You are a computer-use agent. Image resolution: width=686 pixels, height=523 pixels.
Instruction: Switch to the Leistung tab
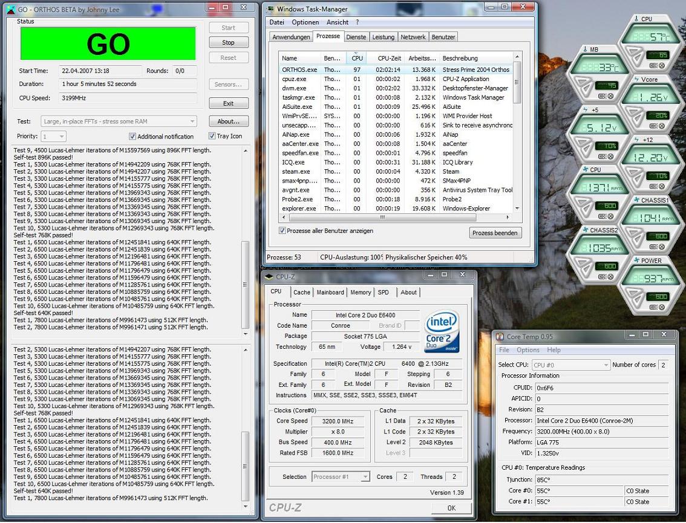[x=384, y=37]
